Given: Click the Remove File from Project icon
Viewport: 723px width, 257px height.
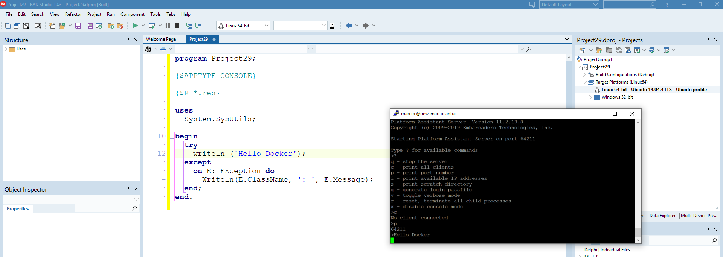Looking at the screenshot, I should [x=120, y=26].
